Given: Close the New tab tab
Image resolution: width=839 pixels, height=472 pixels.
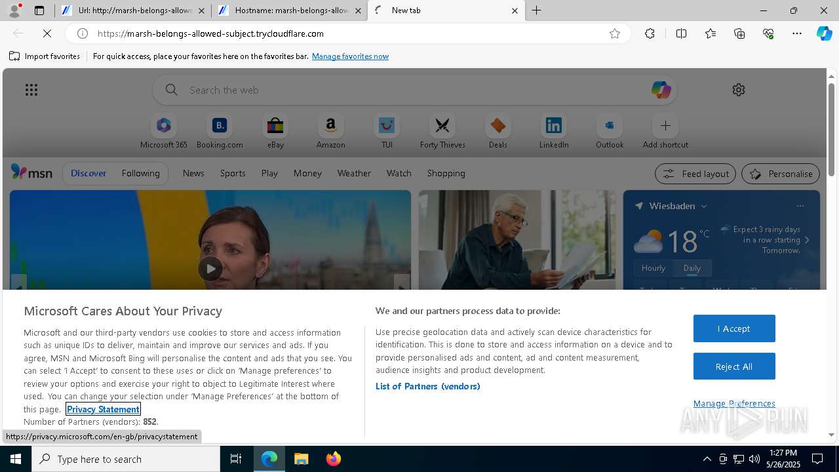Looking at the screenshot, I should point(515,10).
